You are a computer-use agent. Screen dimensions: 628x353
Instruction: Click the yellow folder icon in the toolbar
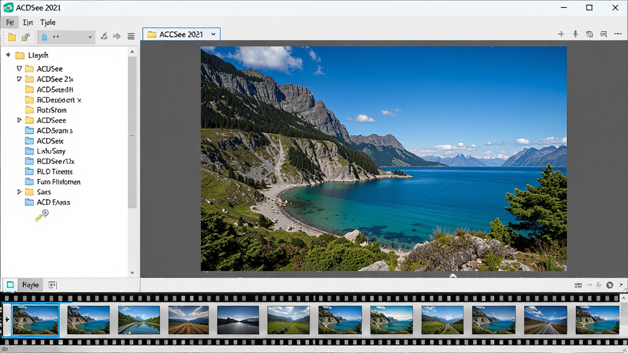[12, 37]
